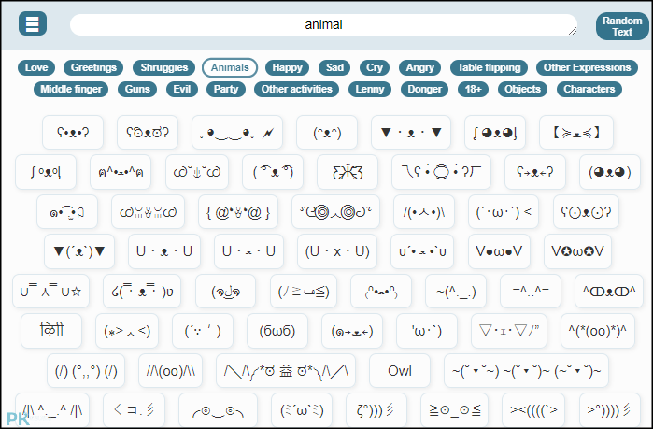
Task: Switch to the Lenny category
Action: pos(369,89)
